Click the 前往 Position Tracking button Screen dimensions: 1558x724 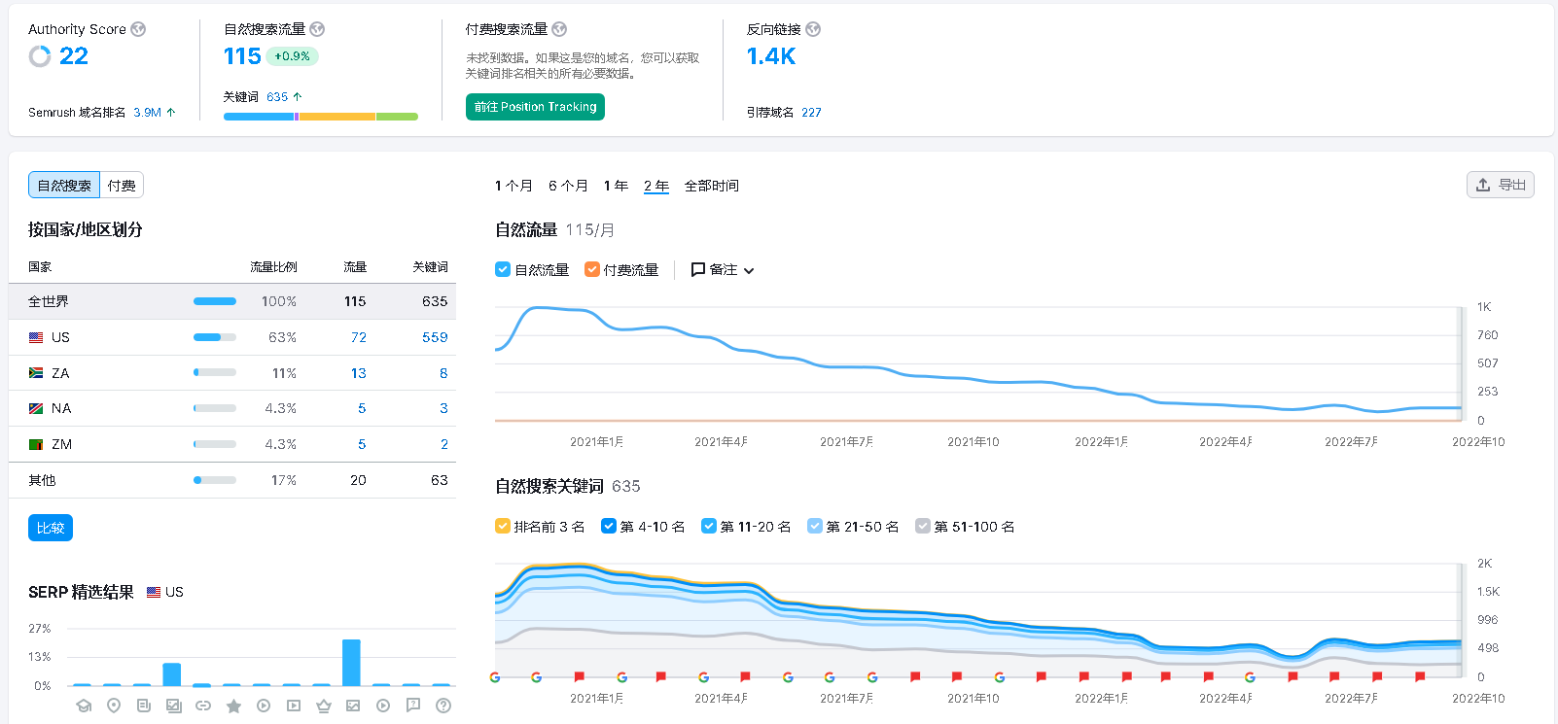535,107
